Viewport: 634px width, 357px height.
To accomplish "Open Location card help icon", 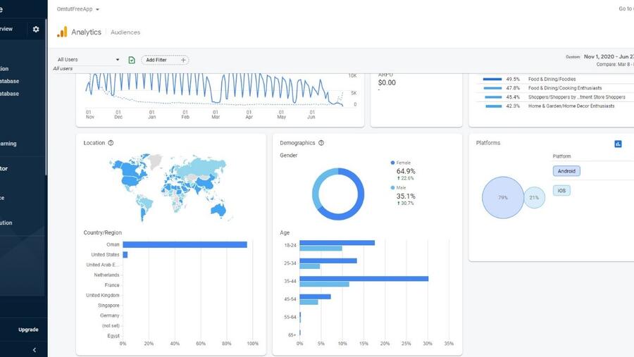I will 111,143.
